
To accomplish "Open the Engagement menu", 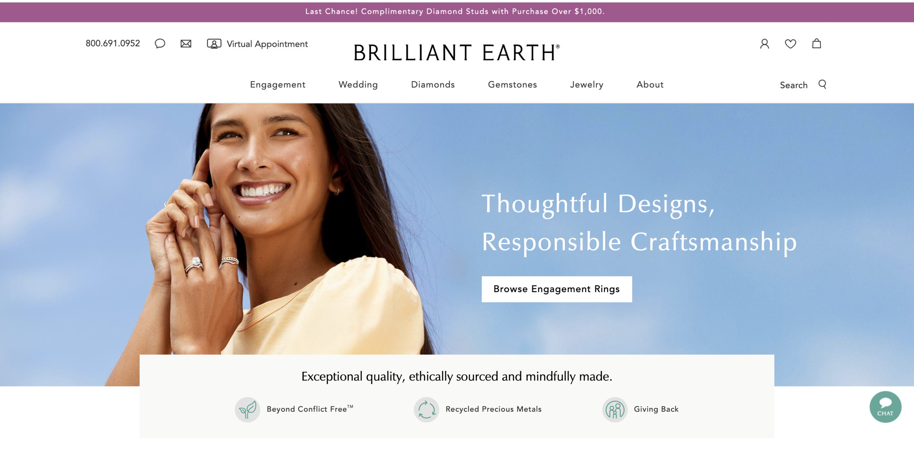I will pos(277,85).
